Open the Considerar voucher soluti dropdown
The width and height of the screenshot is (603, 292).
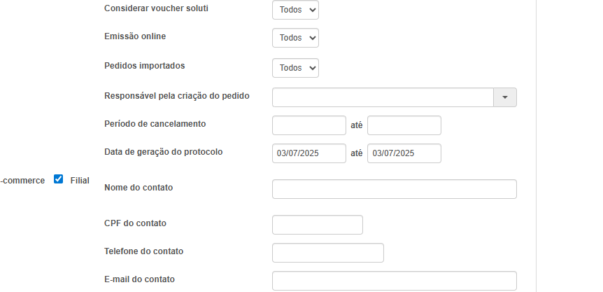point(295,10)
